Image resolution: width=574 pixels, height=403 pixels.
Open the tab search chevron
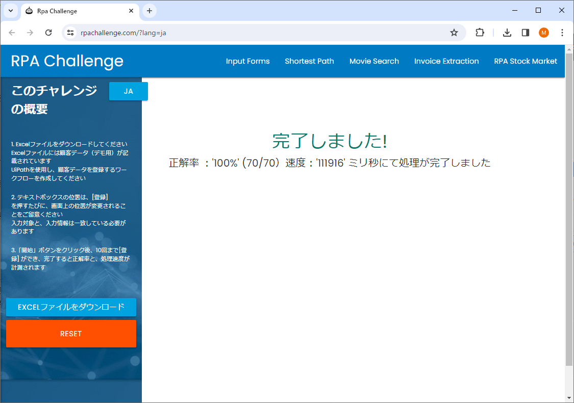click(x=11, y=10)
